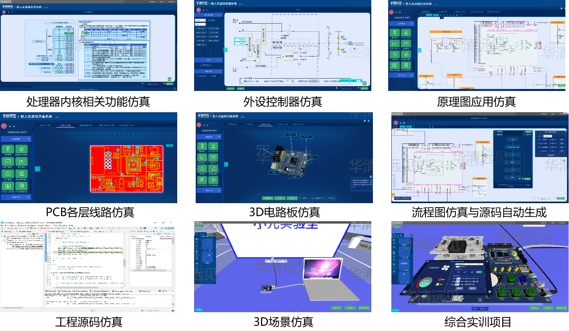Open the first register dropdown in the GPIO screen sidebar

tap(200, 20)
